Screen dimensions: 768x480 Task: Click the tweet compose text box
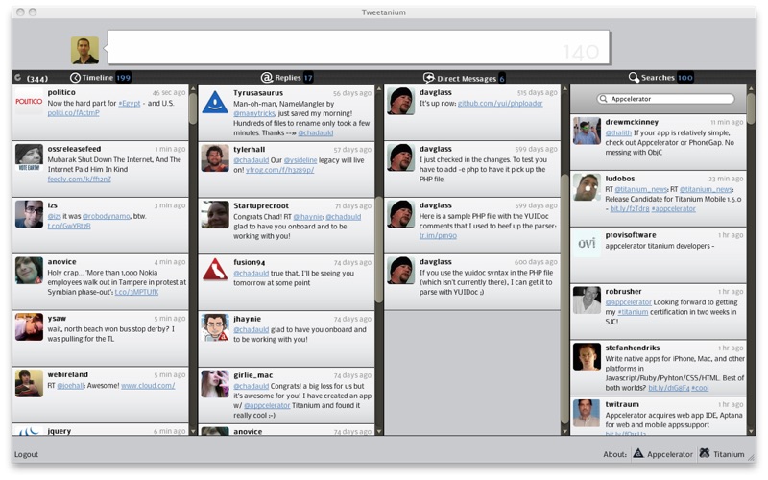click(x=355, y=48)
